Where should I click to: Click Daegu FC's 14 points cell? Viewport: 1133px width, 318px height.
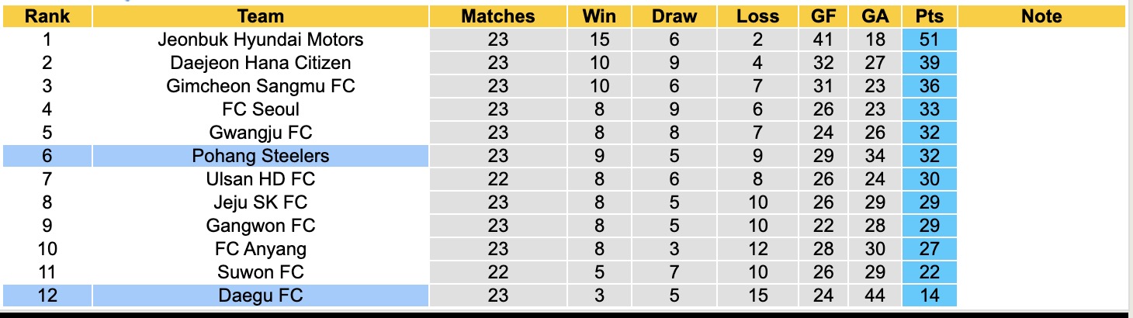[928, 296]
